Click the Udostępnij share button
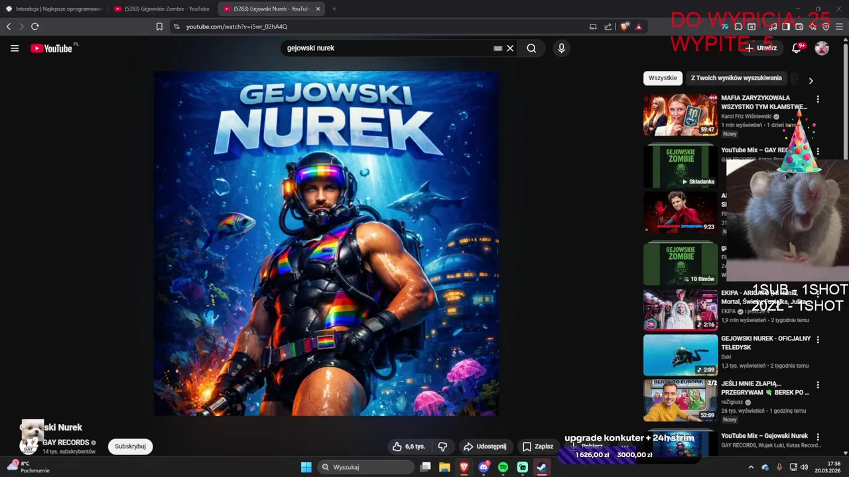 tap(485, 447)
